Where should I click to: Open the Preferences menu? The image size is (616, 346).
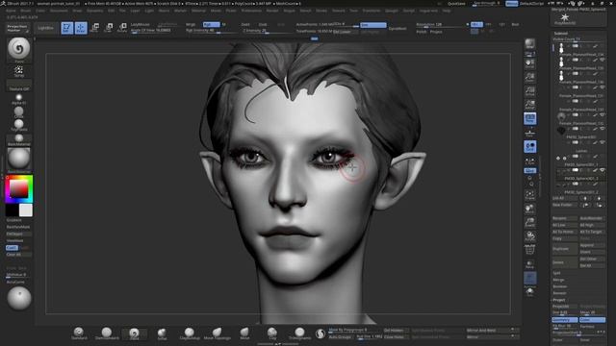pos(251,11)
